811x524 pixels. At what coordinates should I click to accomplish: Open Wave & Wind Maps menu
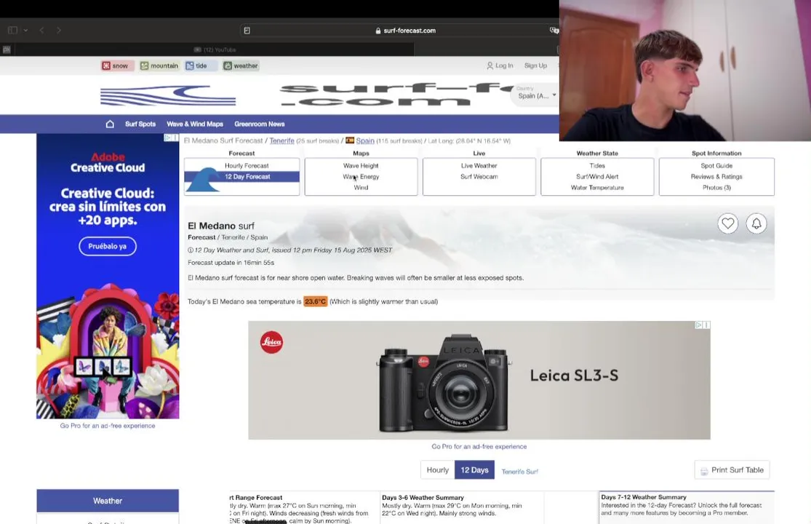pos(195,124)
